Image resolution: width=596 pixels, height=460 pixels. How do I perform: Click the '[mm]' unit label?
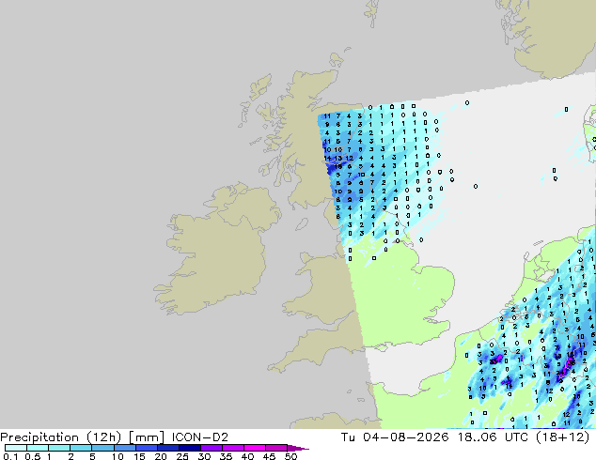[x=147, y=437]
